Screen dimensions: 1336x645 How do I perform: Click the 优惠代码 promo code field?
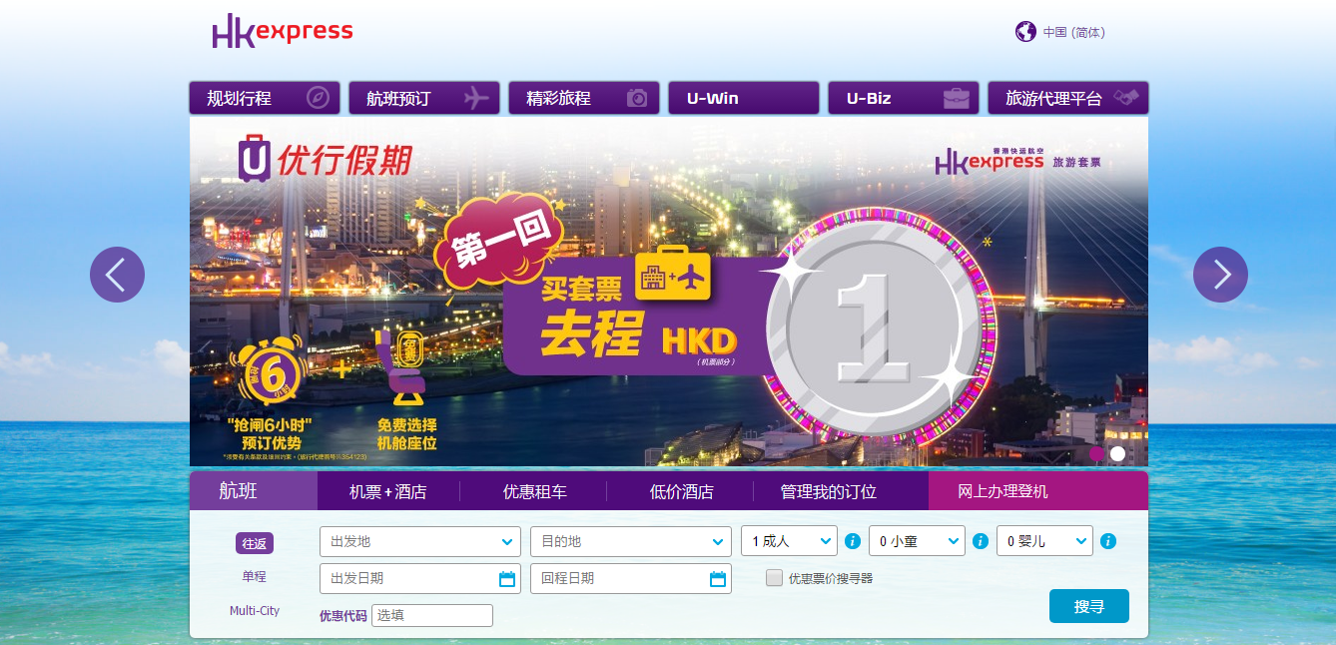(432, 615)
